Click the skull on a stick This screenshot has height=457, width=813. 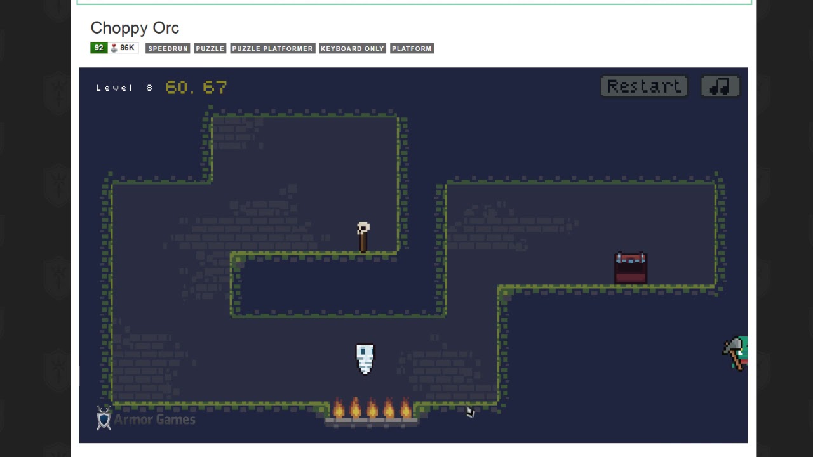click(x=363, y=237)
